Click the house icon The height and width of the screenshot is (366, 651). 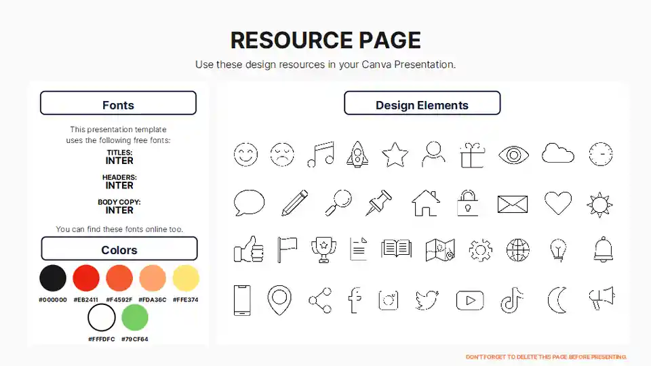426,203
